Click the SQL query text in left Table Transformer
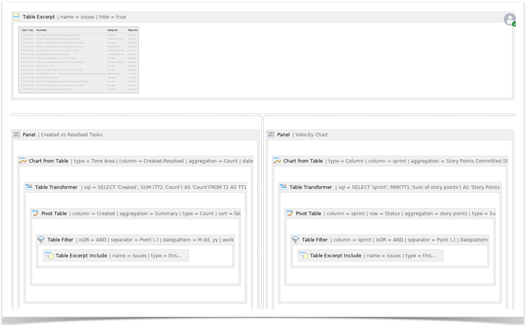Screen dimensions: 529x328 coord(163,187)
